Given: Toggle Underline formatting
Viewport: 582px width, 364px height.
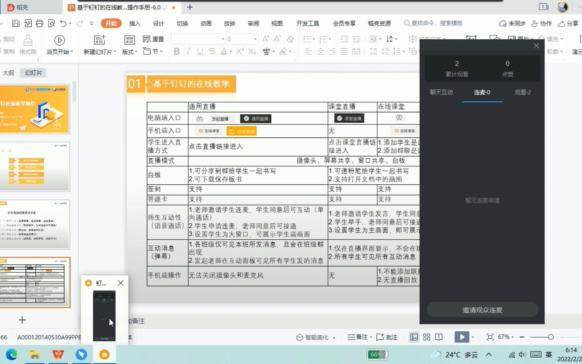Looking at the screenshot, I should click(200, 51).
